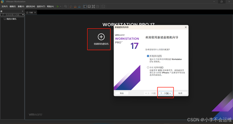This screenshot has width=233, height=124.
Task: Click the revert to snapshot icon
Action: (75, 6)
